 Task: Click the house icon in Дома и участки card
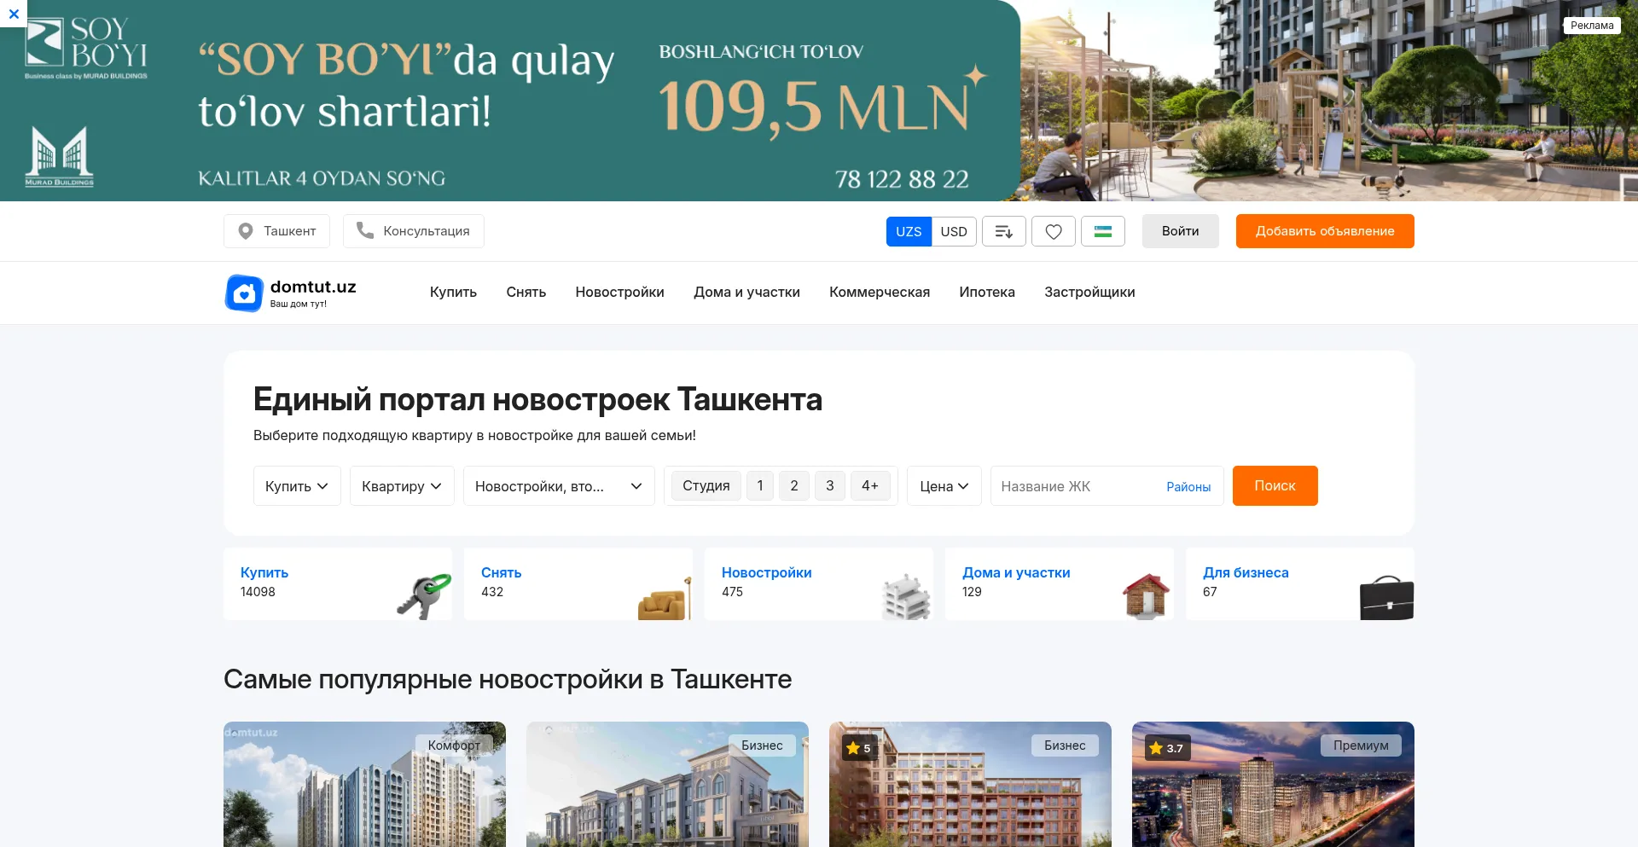(x=1146, y=595)
